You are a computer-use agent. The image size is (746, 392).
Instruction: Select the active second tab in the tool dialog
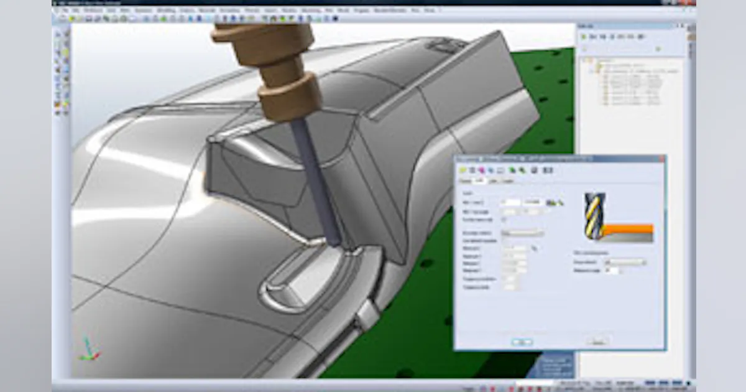[x=479, y=180]
